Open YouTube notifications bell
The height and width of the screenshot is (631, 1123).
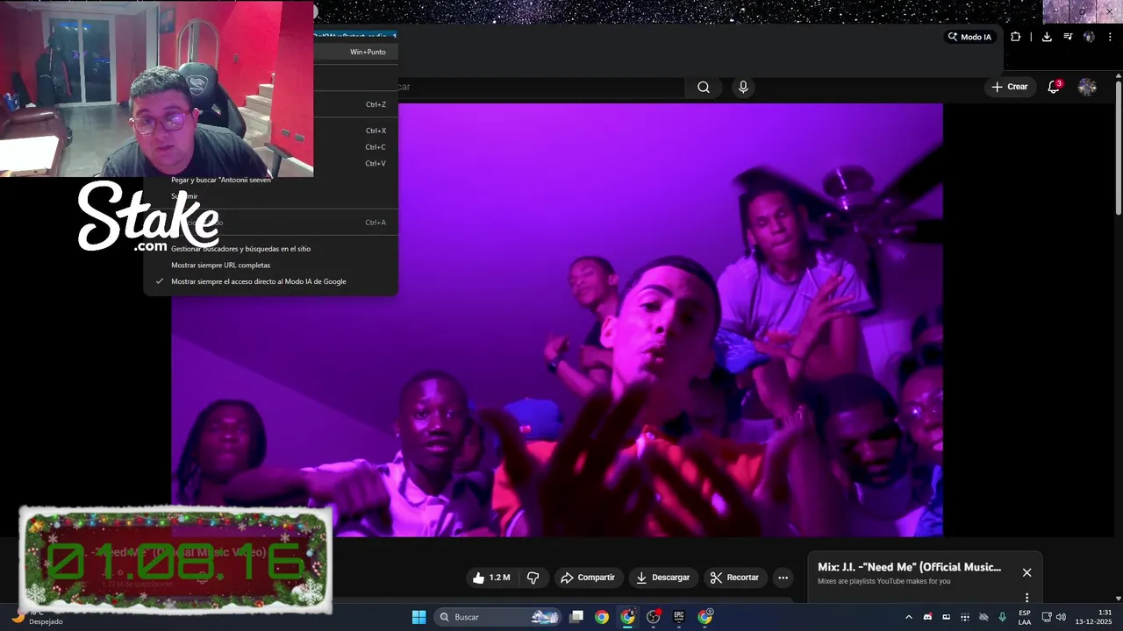click(x=1054, y=87)
